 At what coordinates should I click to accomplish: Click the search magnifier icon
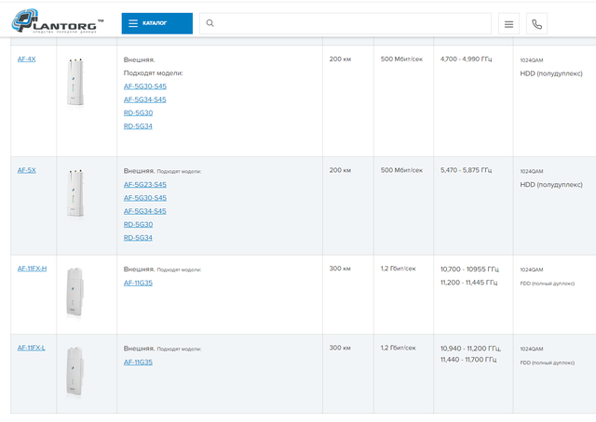click(x=210, y=23)
